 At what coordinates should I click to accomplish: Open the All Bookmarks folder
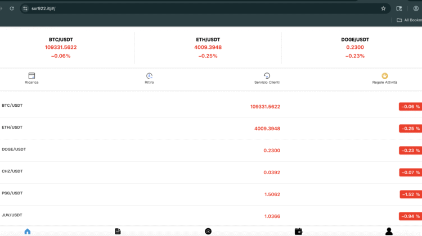pyautogui.click(x=408, y=20)
